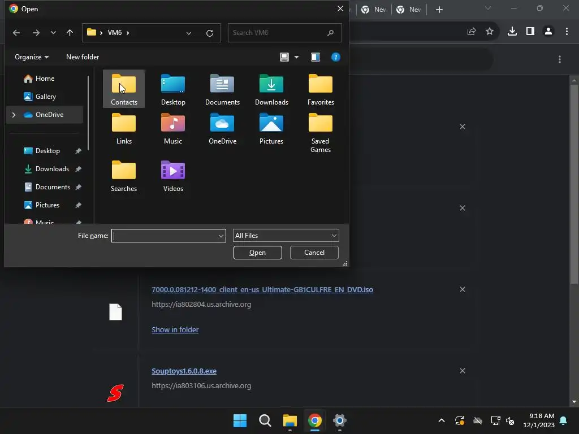The width and height of the screenshot is (579, 434).
Task: Select pinned Downloads in navigation pane
Action: tap(51, 168)
